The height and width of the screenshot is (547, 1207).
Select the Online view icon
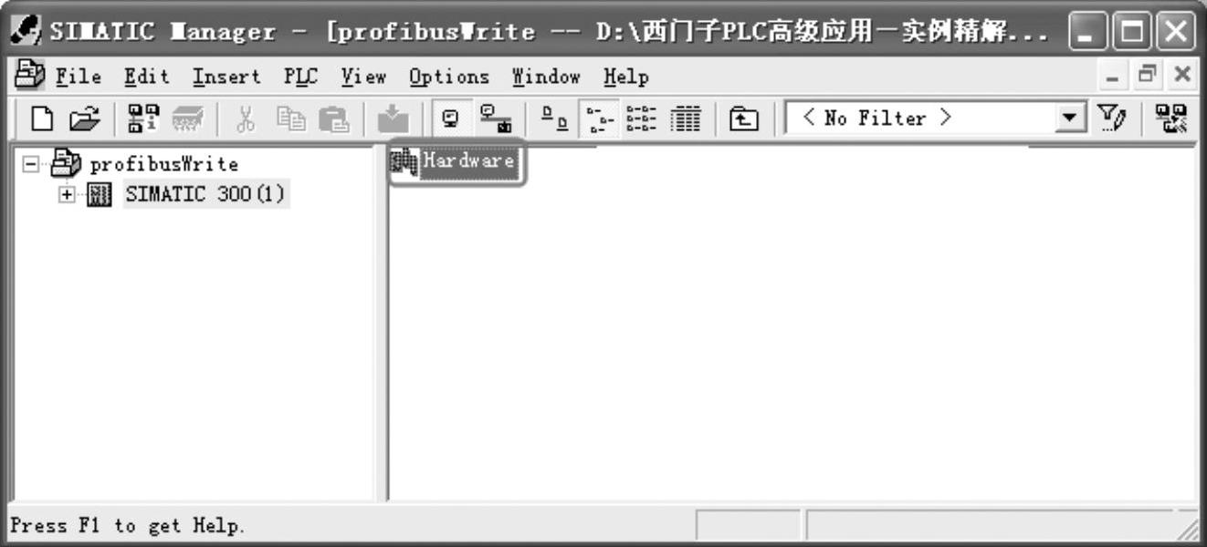(x=496, y=119)
